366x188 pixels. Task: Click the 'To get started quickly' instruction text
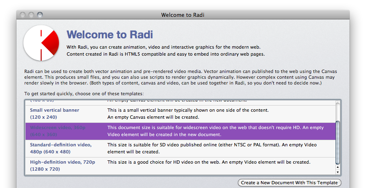pos(84,94)
